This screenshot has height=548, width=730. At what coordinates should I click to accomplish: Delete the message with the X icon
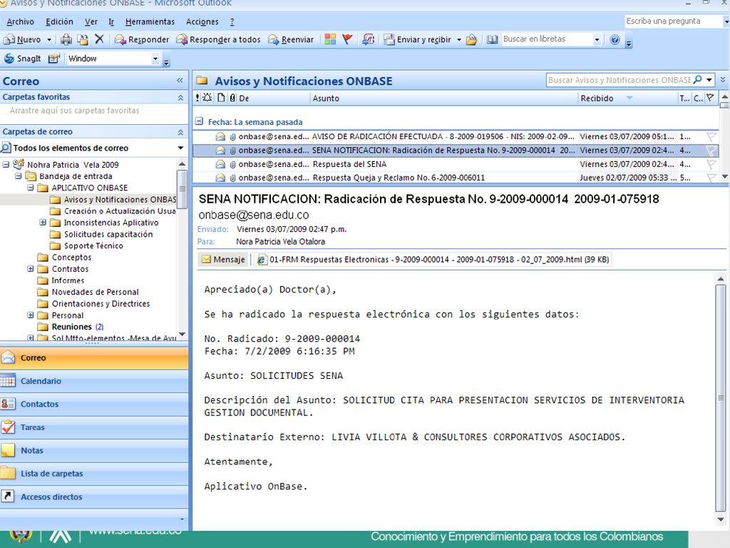[99, 39]
